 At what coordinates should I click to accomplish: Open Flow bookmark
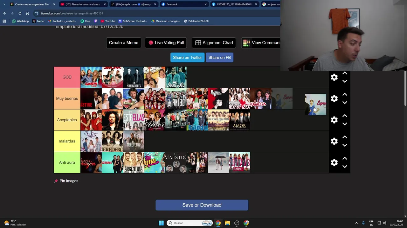tap(85, 21)
